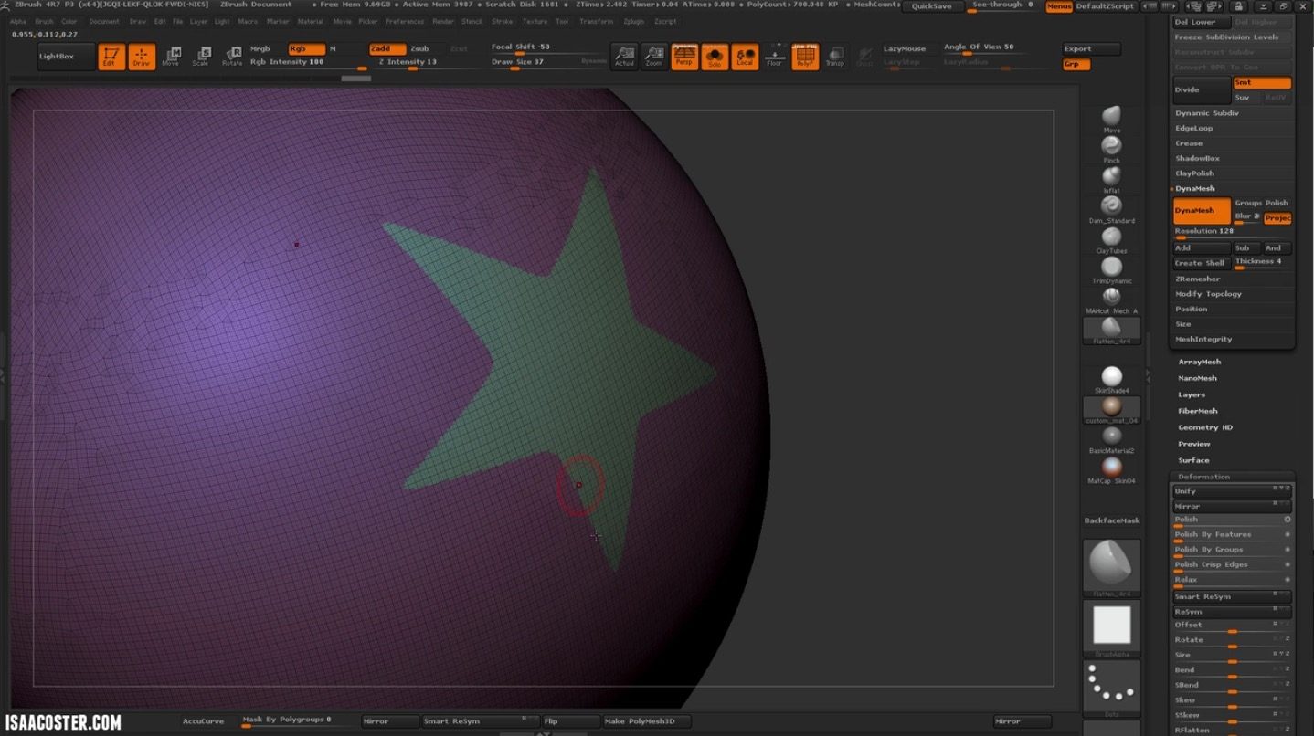
Task: Toggle Zadd sculpt mode
Action: [x=387, y=49]
